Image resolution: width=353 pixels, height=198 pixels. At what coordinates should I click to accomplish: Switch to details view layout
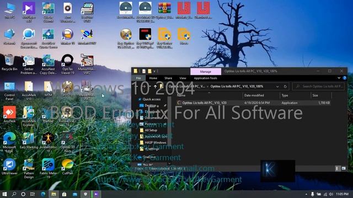pyautogui.click(x=337, y=168)
